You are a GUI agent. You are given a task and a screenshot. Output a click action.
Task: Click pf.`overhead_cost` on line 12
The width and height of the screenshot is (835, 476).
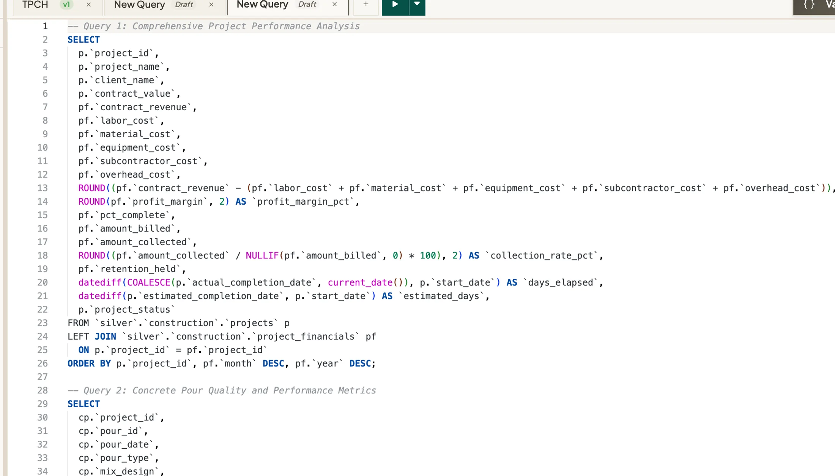(x=129, y=175)
